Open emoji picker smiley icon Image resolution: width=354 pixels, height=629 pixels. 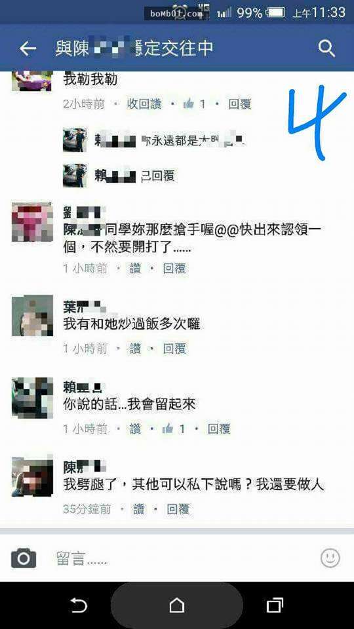[x=330, y=558]
